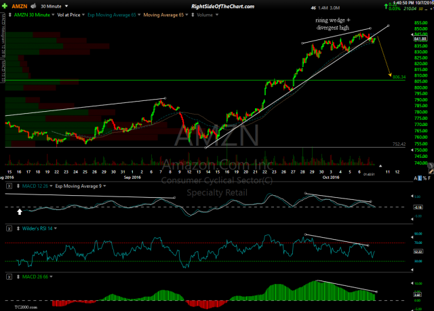Click the pencil drawing tools icon
The height and width of the screenshot is (311, 434).
pos(431,171)
